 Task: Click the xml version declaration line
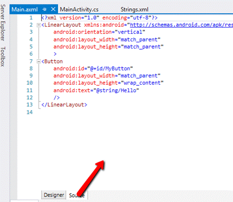coord(99,18)
